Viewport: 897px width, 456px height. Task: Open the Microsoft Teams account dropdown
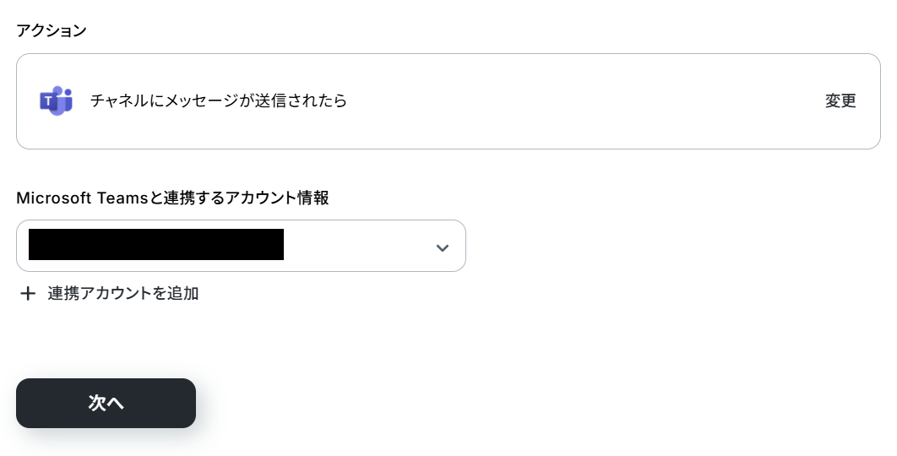pyautogui.click(x=241, y=246)
